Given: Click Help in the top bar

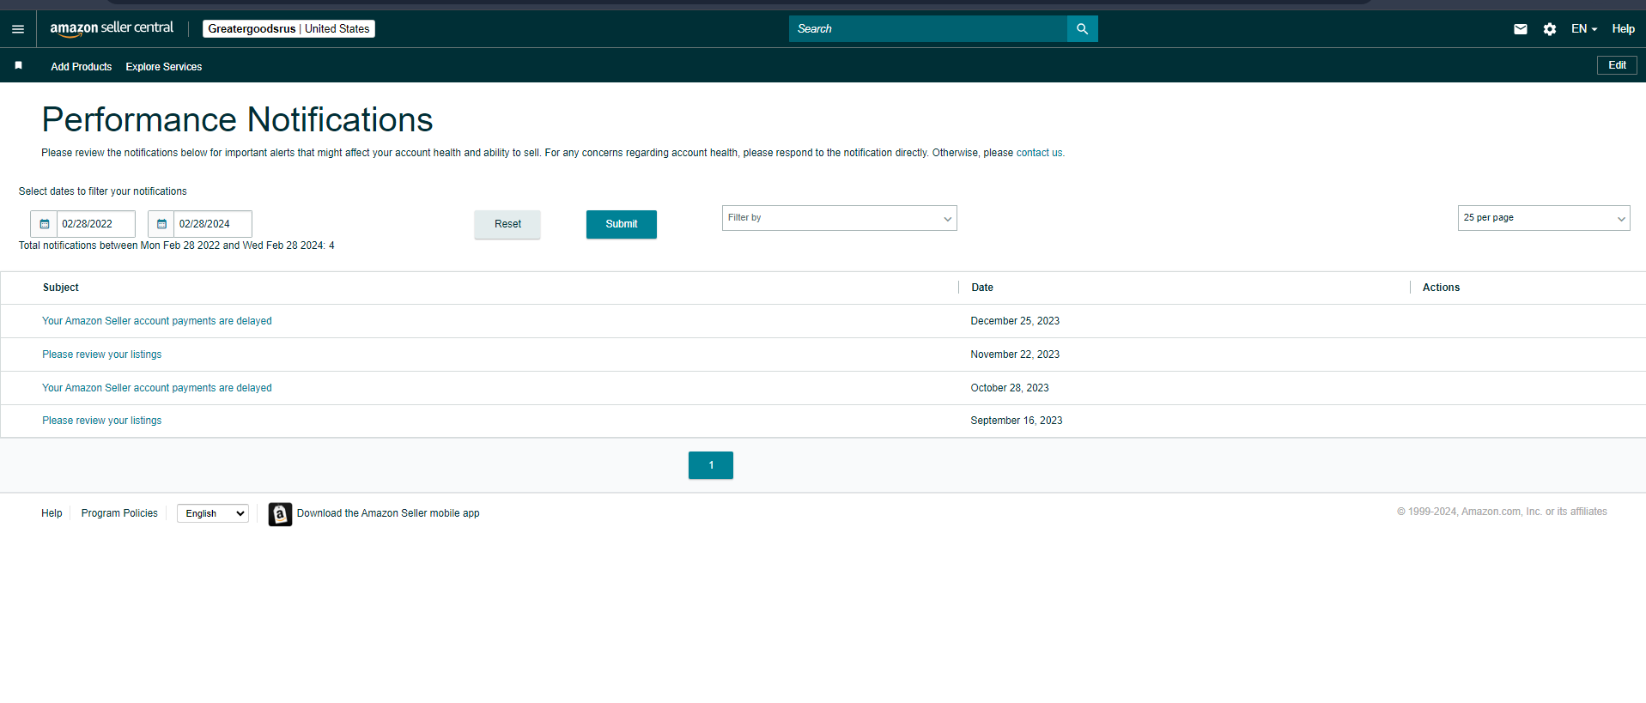Looking at the screenshot, I should pos(1623,29).
